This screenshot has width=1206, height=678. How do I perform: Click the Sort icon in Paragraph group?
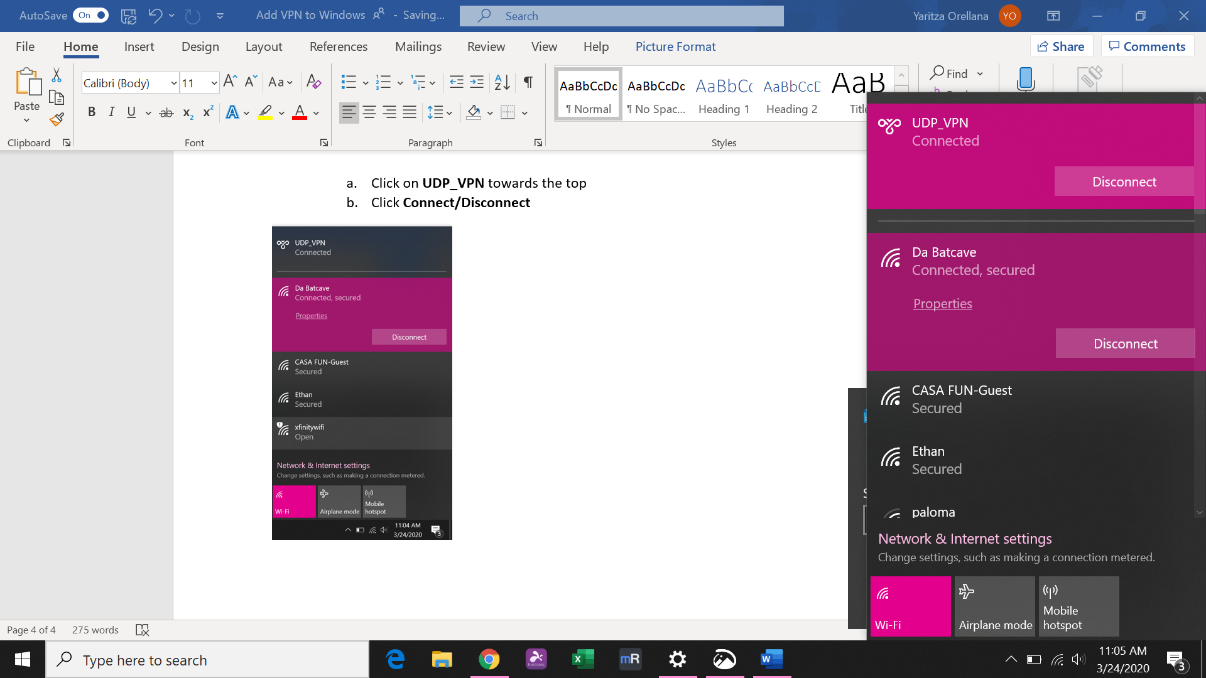click(x=503, y=82)
